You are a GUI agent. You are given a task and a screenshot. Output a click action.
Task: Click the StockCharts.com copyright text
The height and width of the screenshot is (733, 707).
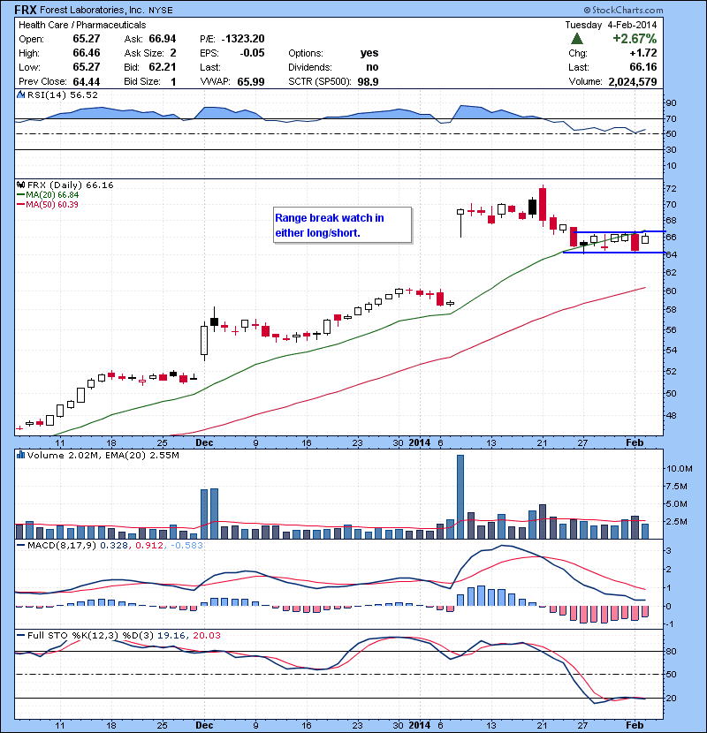click(x=623, y=10)
